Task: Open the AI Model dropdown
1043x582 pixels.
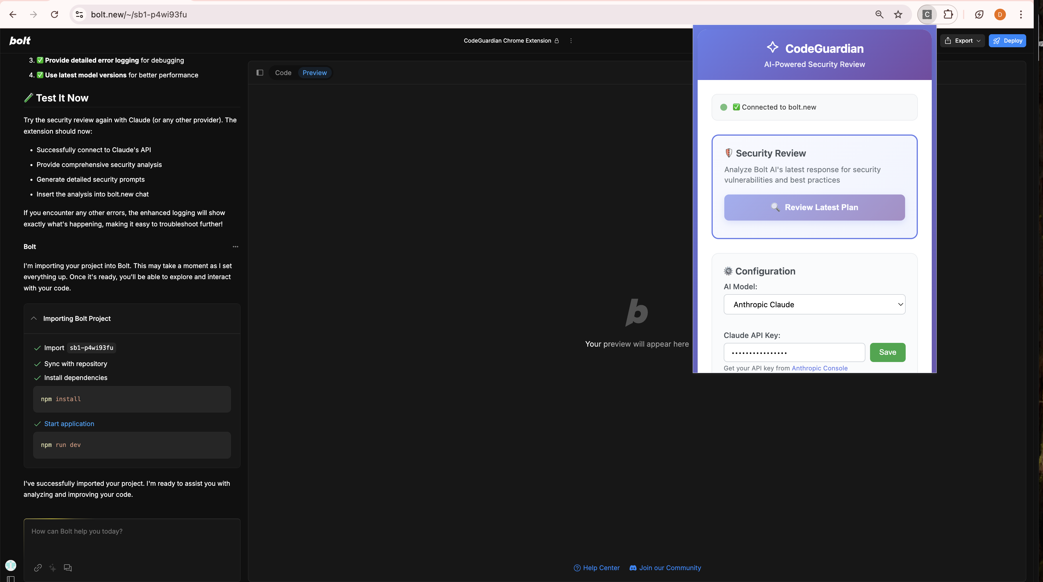Action: tap(814, 304)
